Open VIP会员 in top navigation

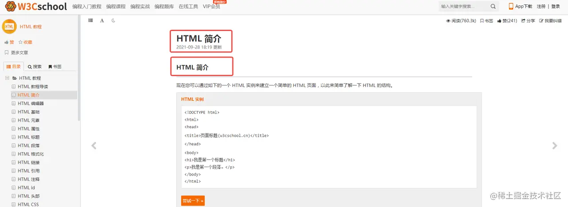(x=211, y=7)
